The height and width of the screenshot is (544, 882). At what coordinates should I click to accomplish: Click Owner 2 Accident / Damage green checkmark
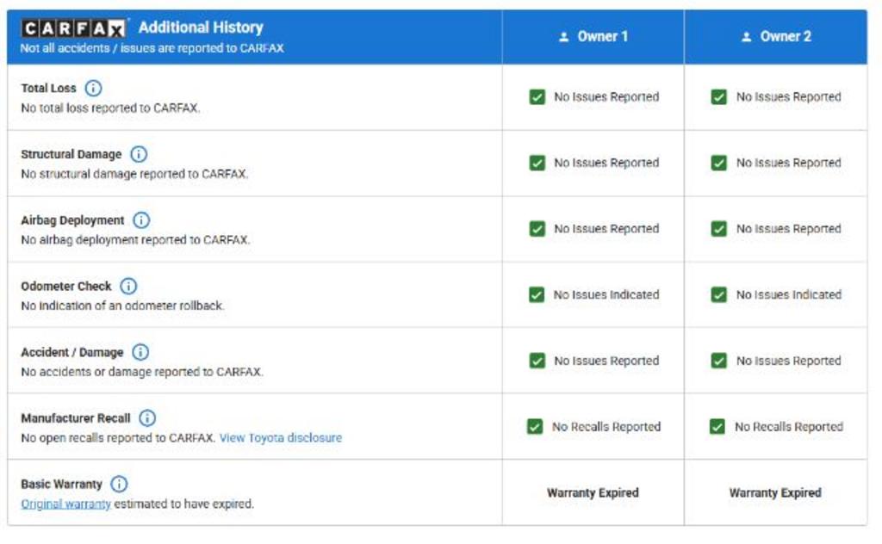pos(719,361)
